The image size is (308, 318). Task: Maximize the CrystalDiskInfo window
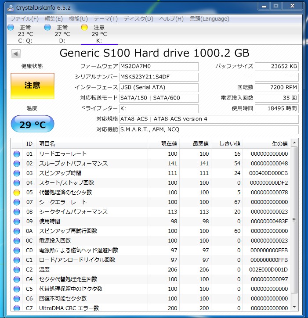(x=275, y=6)
